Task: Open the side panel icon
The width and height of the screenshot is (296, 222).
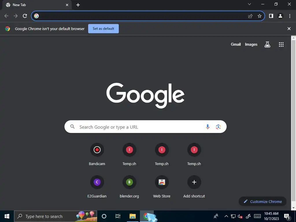Action: 271,16
